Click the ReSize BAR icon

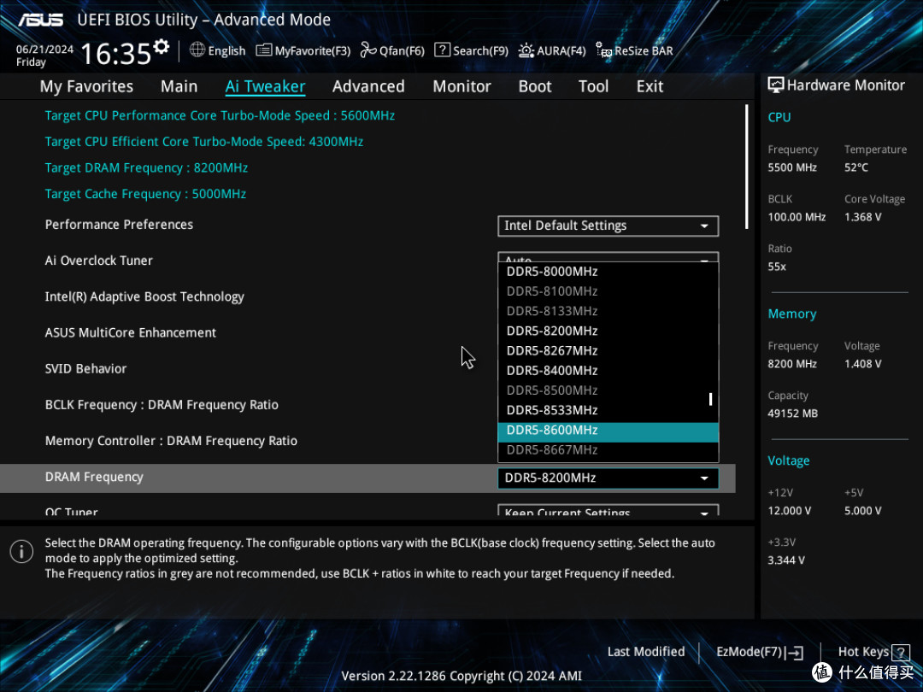point(603,50)
